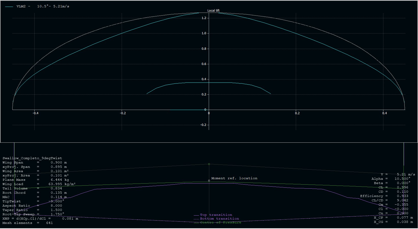Click the cyan line swatch beside VLM2

tap(9, 7)
